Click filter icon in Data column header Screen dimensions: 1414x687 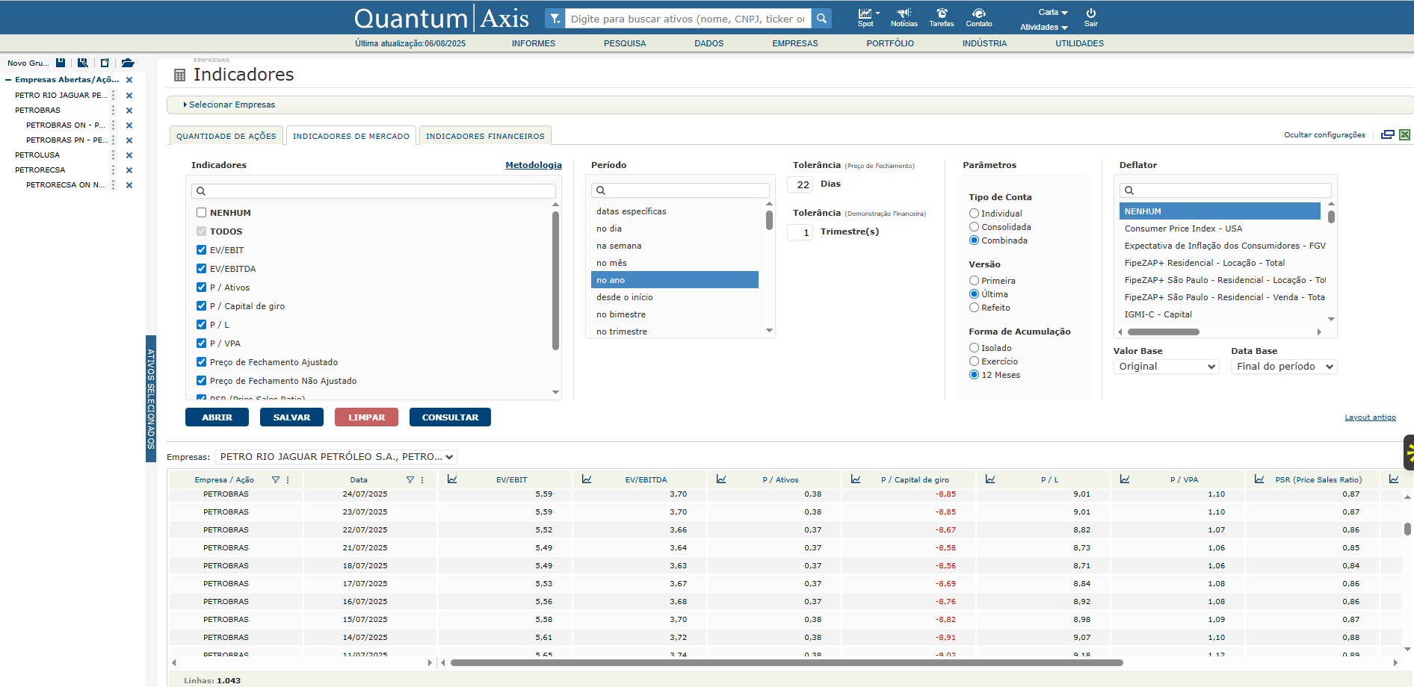coord(410,479)
